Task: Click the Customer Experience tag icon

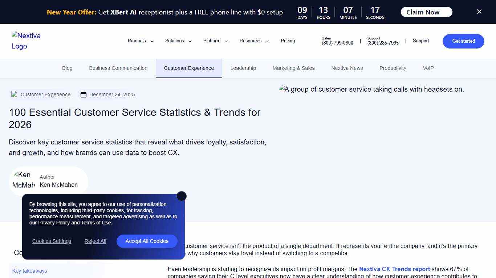Action: pos(15,94)
